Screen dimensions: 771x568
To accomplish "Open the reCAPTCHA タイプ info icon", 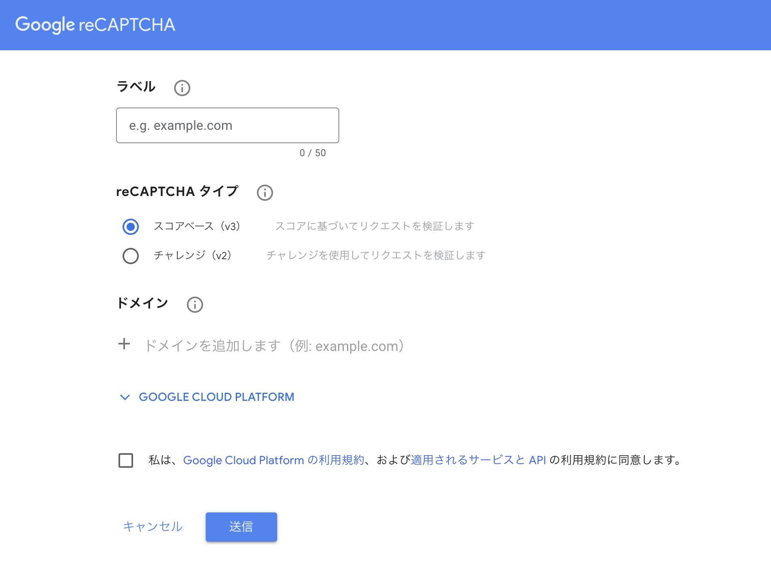I will [x=265, y=192].
